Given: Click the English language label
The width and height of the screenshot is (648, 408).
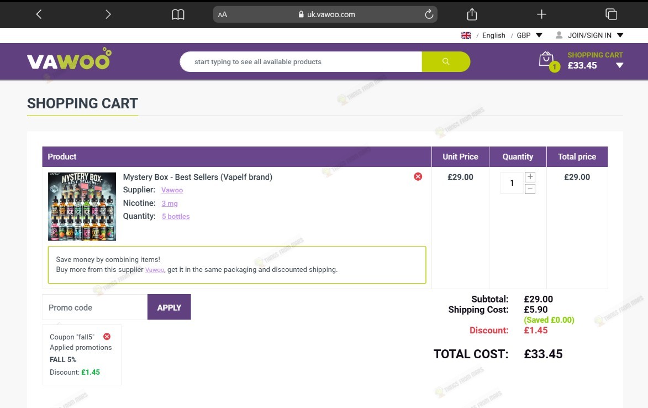Looking at the screenshot, I should click(493, 35).
